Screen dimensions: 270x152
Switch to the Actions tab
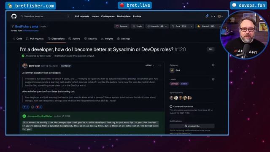(x=74, y=39)
